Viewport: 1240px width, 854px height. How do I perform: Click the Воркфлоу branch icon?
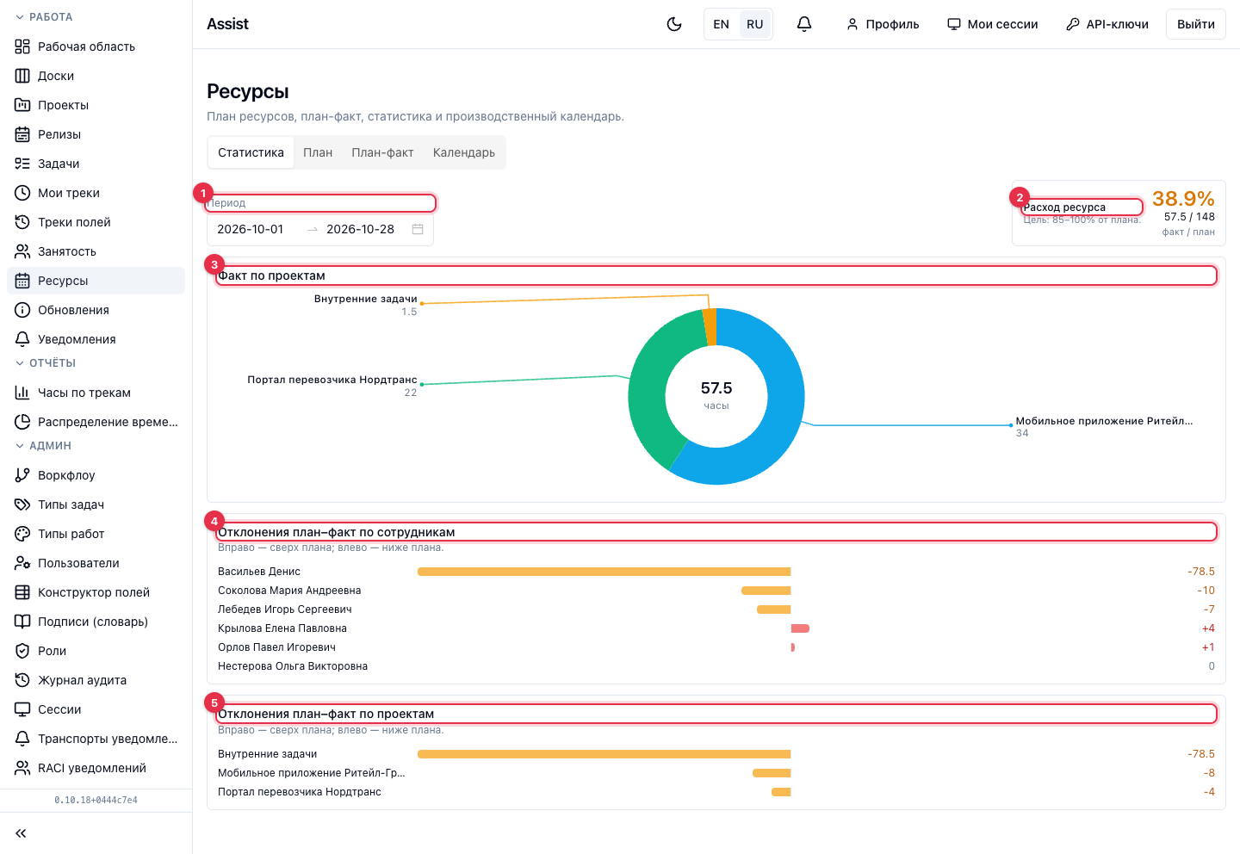(22, 475)
